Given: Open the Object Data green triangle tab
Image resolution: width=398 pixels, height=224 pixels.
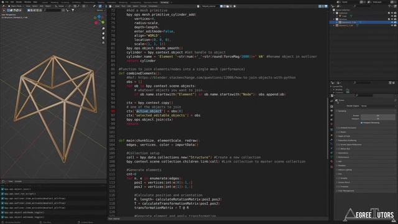Looking at the screenshot, I should tap(331, 157).
